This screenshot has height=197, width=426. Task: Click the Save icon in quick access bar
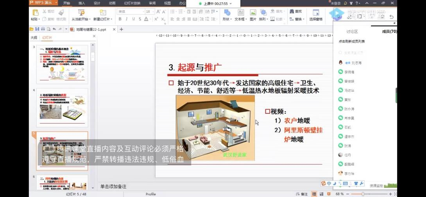pyautogui.click(x=37, y=29)
